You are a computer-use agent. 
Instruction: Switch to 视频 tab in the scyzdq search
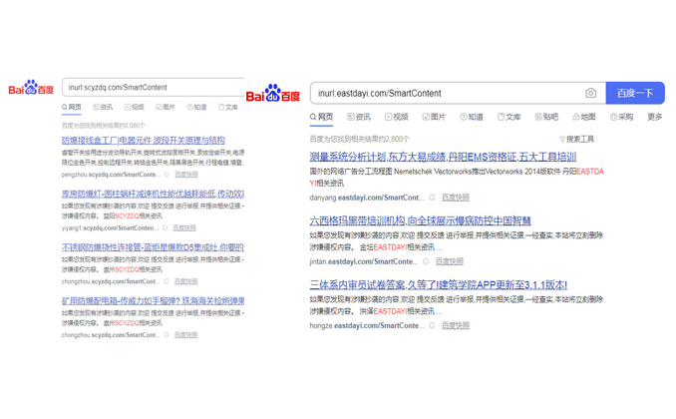click(134, 107)
